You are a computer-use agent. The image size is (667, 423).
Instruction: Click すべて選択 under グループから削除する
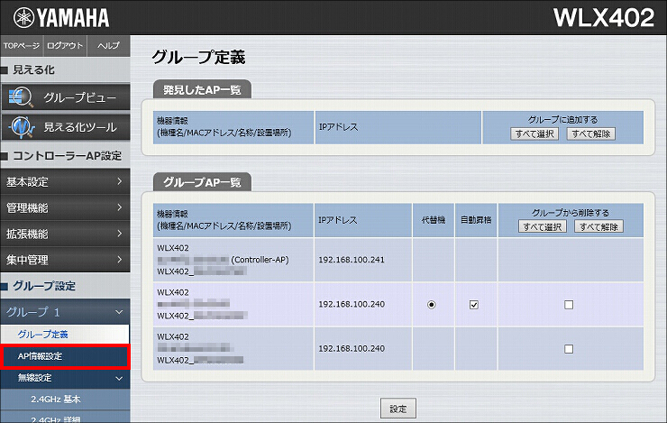(x=543, y=226)
